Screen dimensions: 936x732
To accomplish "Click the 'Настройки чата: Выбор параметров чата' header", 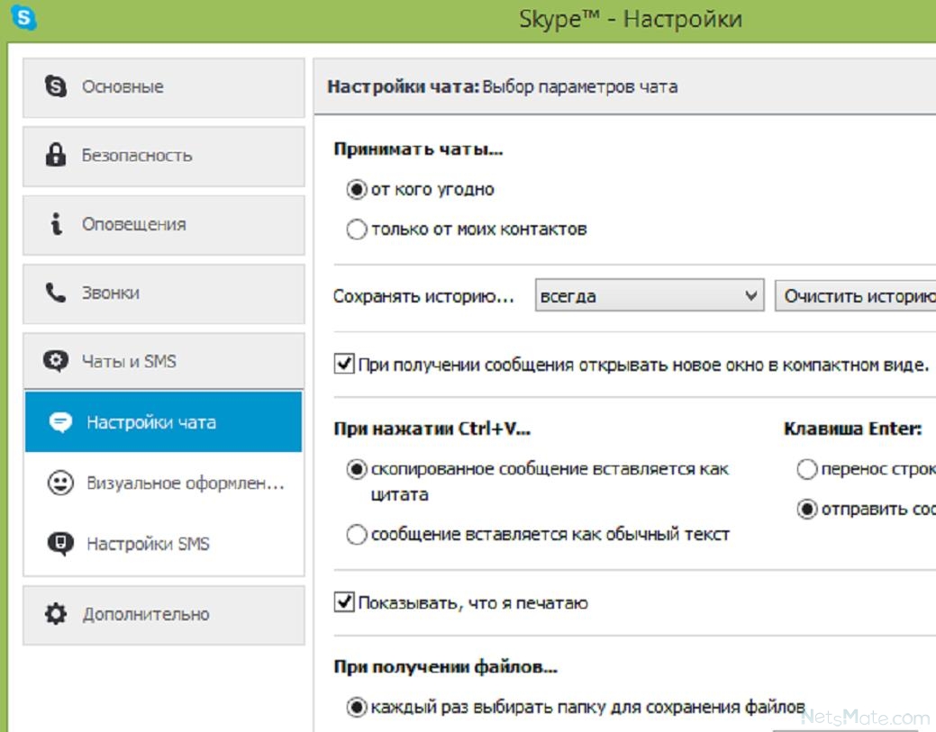I will click(502, 86).
